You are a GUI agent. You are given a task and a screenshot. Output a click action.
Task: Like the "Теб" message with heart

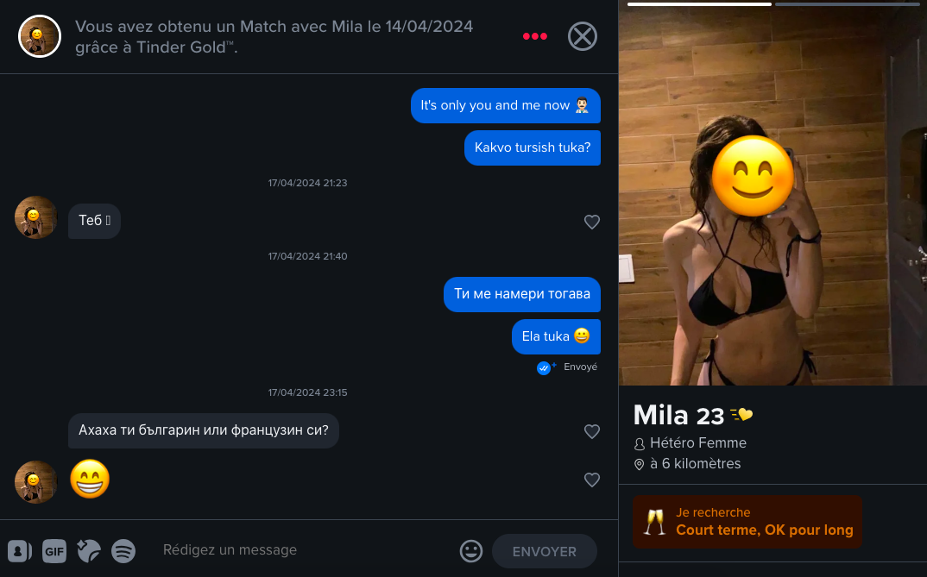pos(592,222)
